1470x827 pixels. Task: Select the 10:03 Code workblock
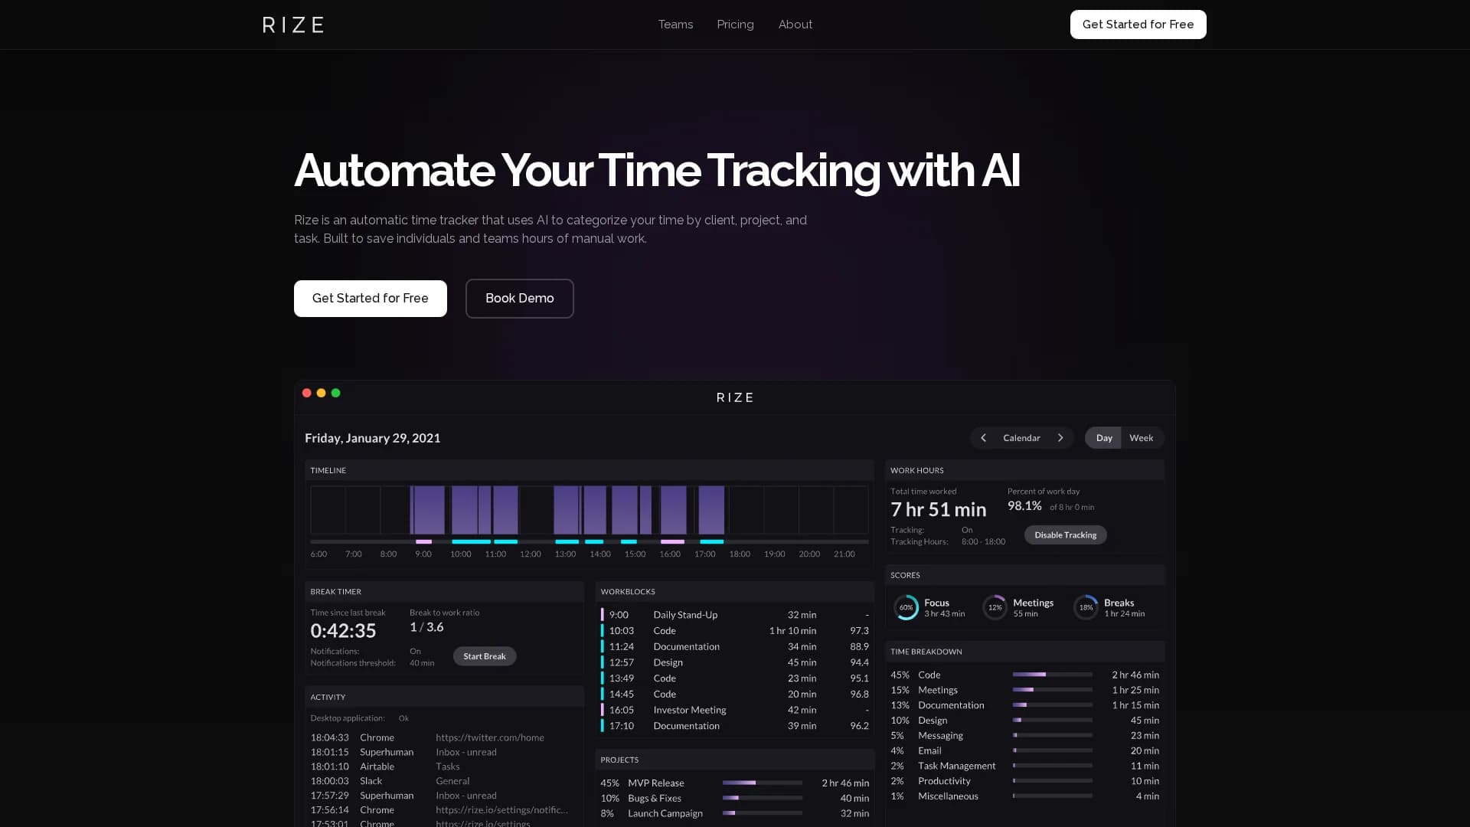pos(735,631)
